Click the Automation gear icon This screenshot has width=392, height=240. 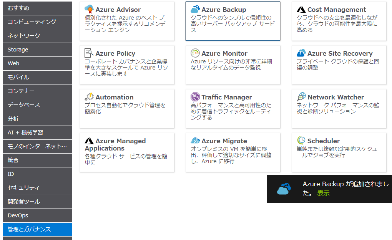89,97
